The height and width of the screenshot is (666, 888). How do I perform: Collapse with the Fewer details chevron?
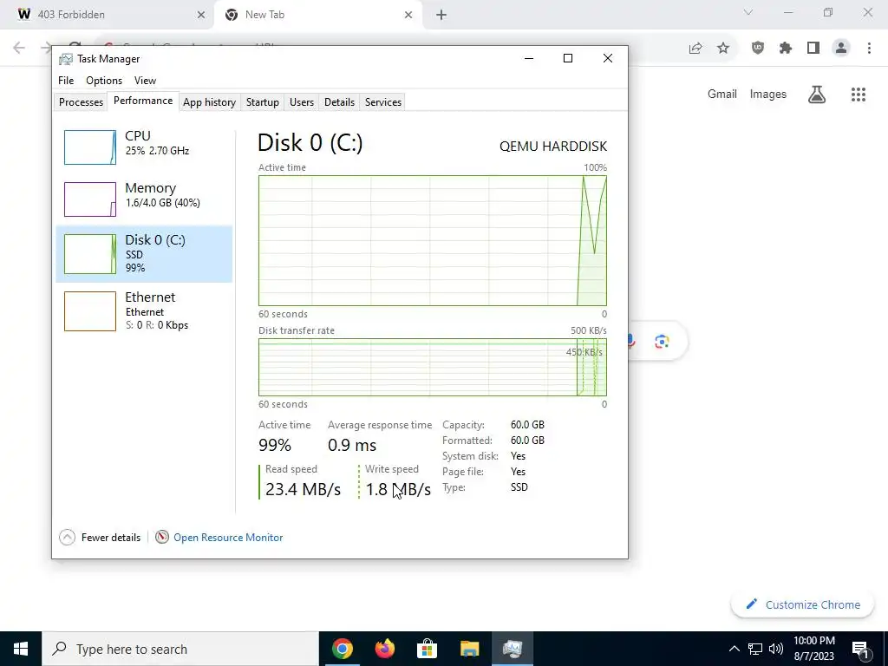[67, 537]
